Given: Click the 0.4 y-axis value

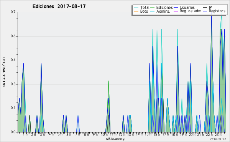Looking at the screenshot, I should pyautogui.click(x=13, y=60).
